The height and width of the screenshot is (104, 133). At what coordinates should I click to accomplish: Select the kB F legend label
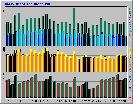130,95
